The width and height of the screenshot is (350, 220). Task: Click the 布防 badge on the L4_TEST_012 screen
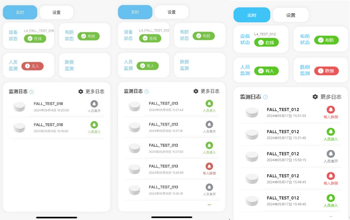pyautogui.click(x=326, y=40)
